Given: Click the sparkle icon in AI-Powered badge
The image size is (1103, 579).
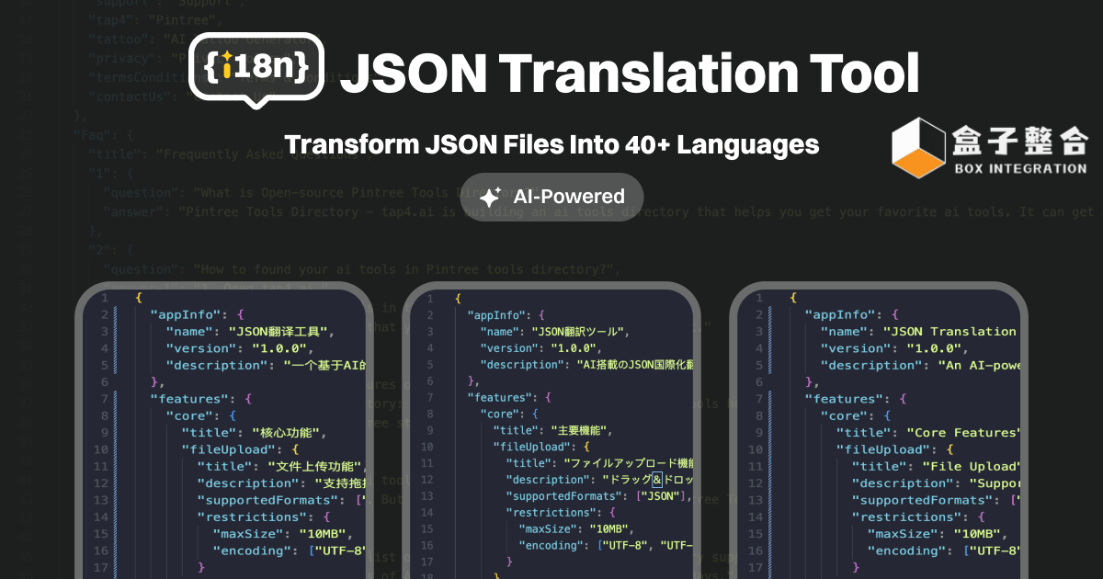Looking at the screenshot, I should (x=490, y=197).
